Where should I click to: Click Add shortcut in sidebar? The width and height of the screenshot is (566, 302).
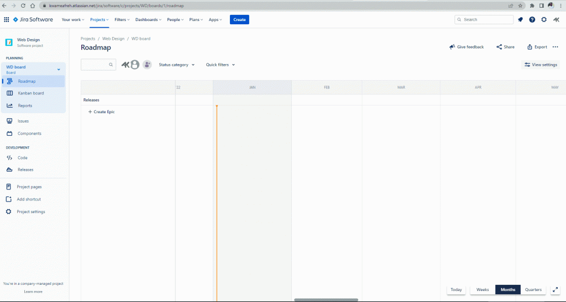[x=33, y=199]
